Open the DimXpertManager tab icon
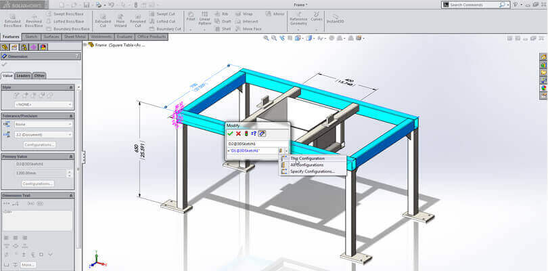The height and width of the screenshot is (271, 548). pyautogui.click(x=34, y=47)
